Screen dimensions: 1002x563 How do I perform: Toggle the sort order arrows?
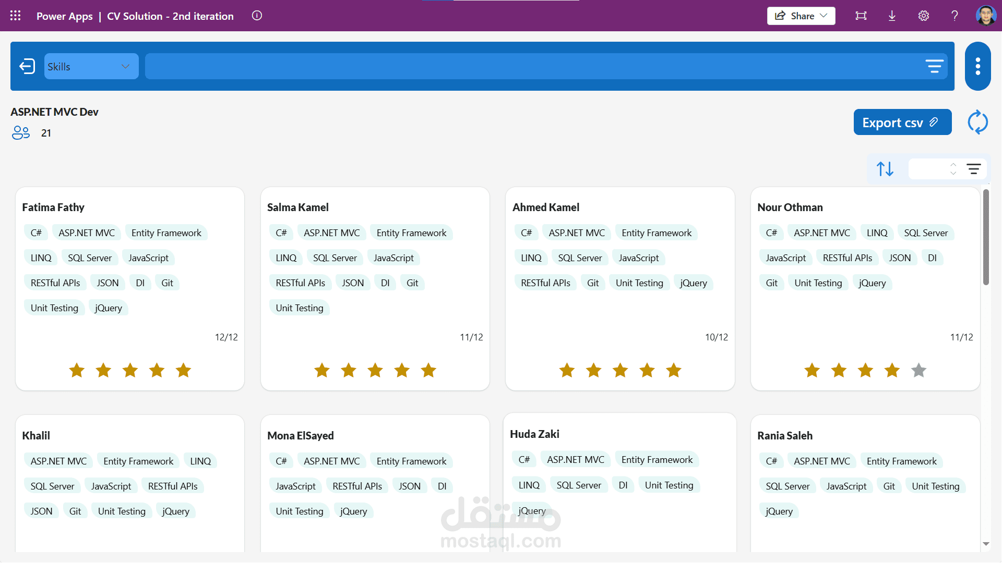click(x=885, y=169)
